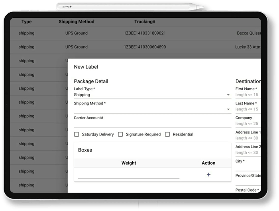Click the Weight column header in Boxes
Screen dimensions: 279x211
coord(129,163)
